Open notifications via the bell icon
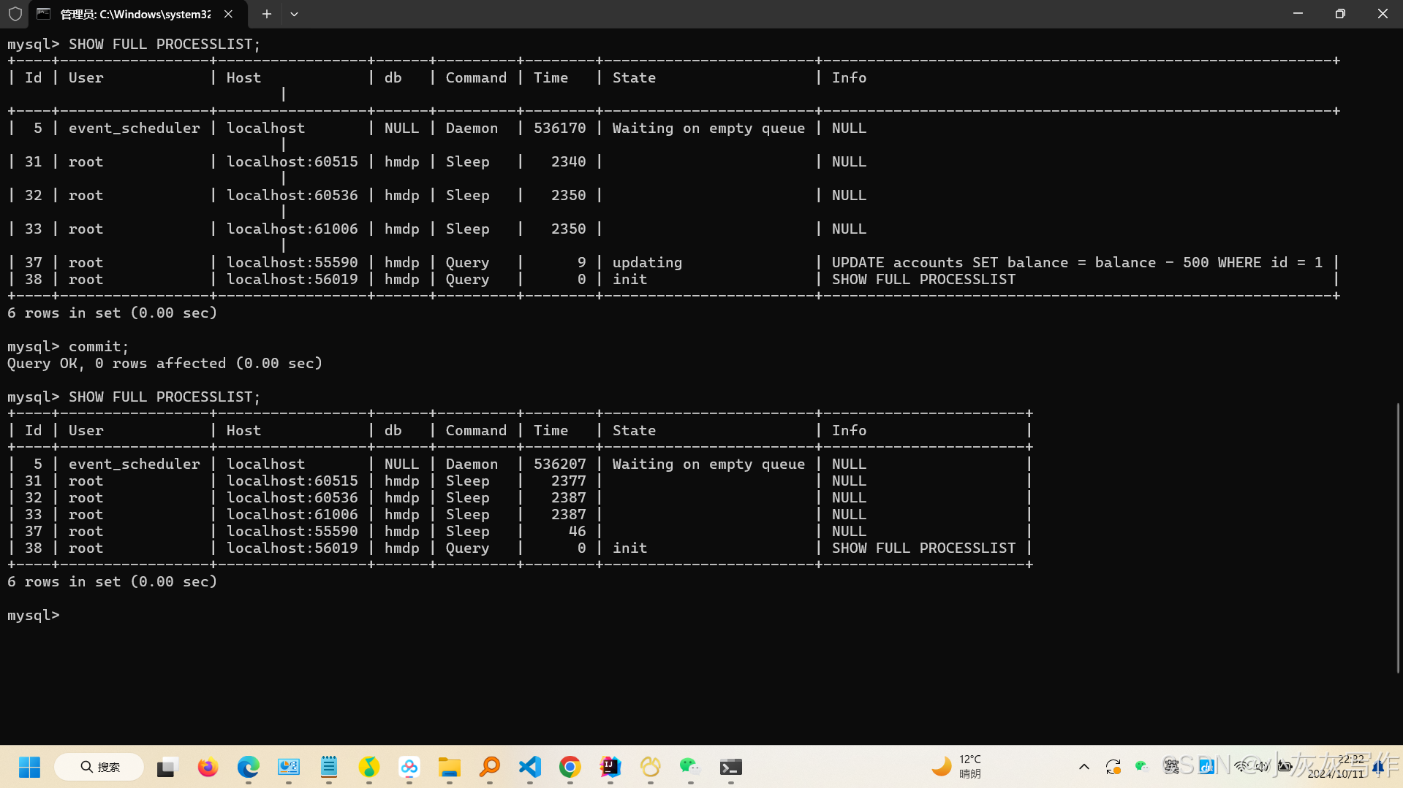The height and width of the screenshot is (788, 1403). (1377, 766)
